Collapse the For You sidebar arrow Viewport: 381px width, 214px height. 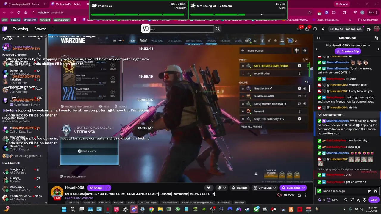[x=40, y=39]
